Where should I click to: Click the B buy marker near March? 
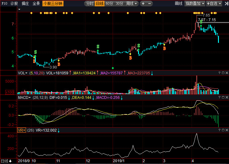[x=164, y=48]
